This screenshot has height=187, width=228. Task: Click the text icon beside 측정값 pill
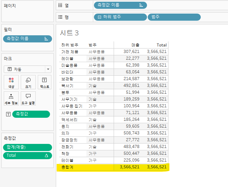[x=8, y=114]
